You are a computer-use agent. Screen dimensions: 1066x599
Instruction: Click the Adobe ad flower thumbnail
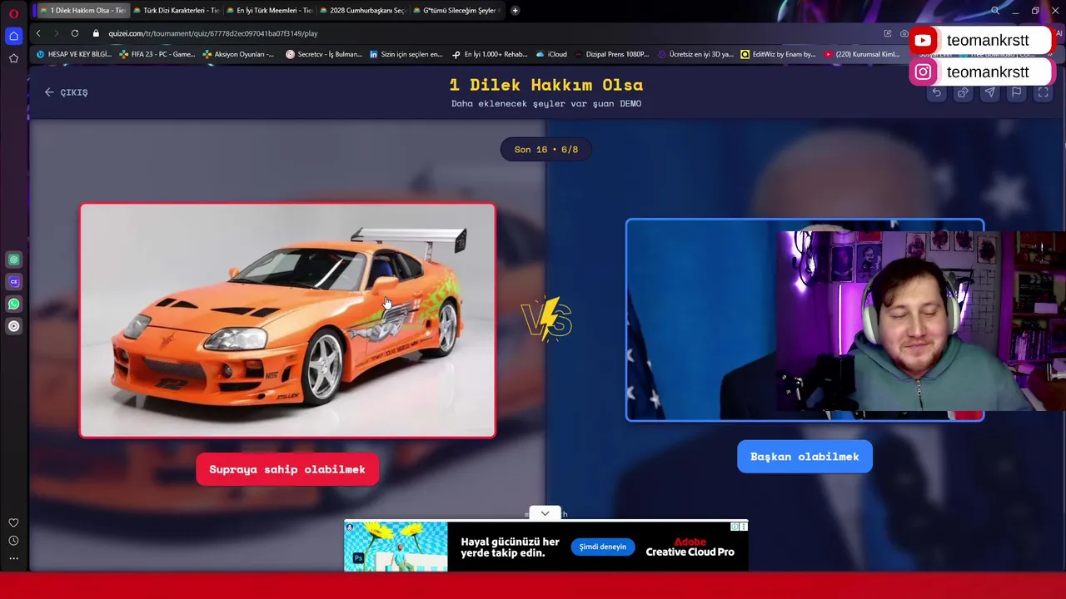coord(396,547)
